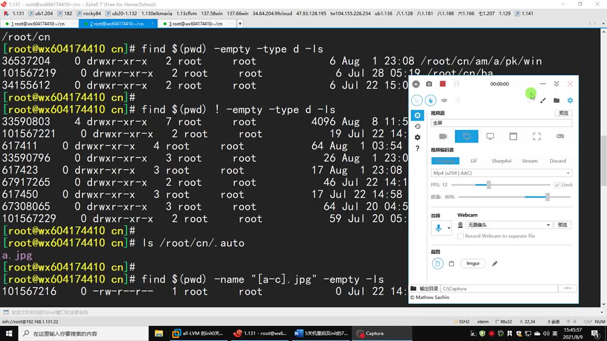
Task: Choose the Discard encoder option
Action: click(x=558, y=161)
